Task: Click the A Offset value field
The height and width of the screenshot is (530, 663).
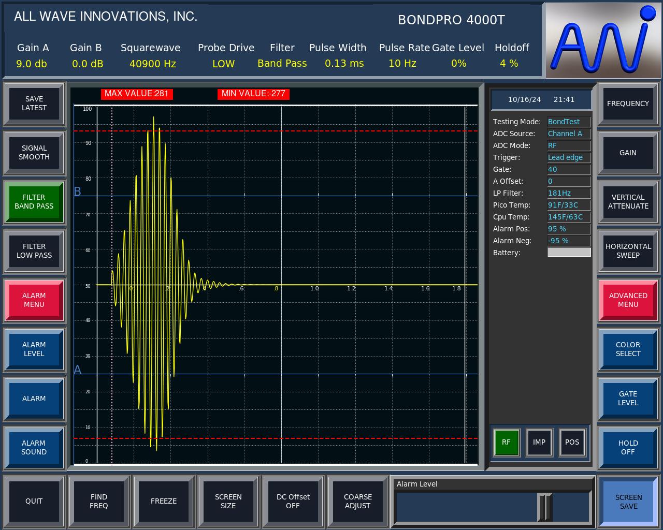Action: click(569, 182)
